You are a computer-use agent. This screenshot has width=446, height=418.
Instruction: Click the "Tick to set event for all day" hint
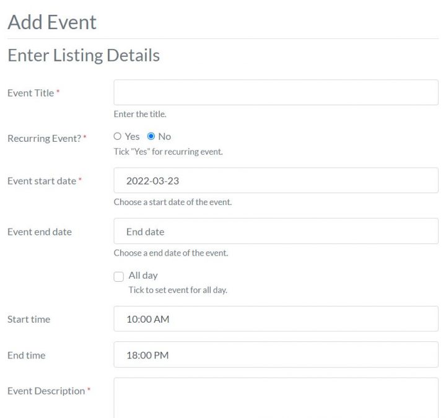(x=178, y=290)
